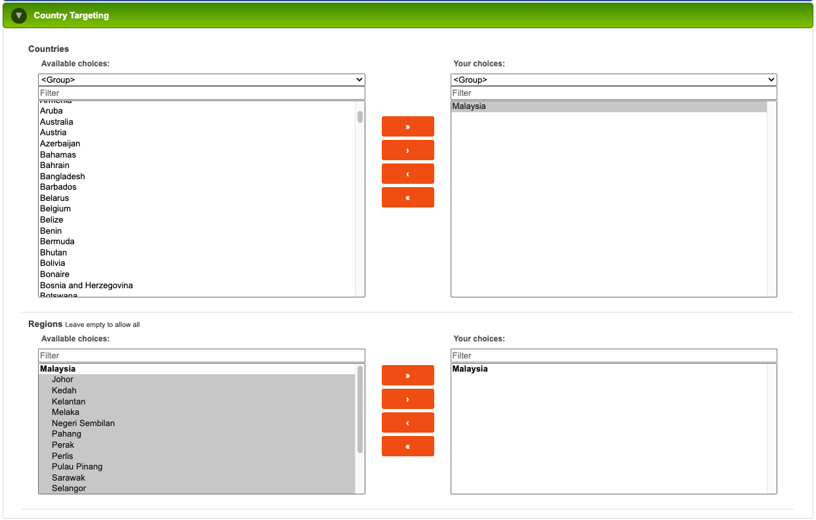Select Australia in available countries list

[x=56, y=122]
